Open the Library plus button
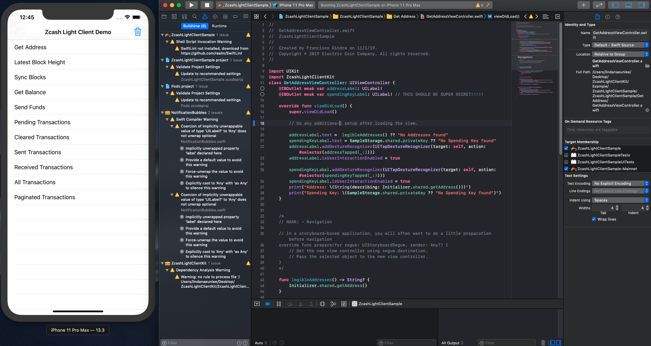This screenshot has height=346, width=651. pos(584,5)
